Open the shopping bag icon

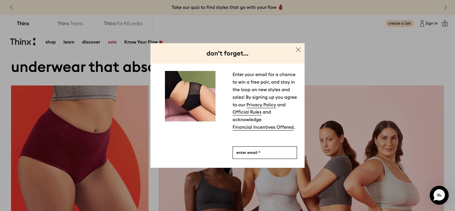coord(445,23)
